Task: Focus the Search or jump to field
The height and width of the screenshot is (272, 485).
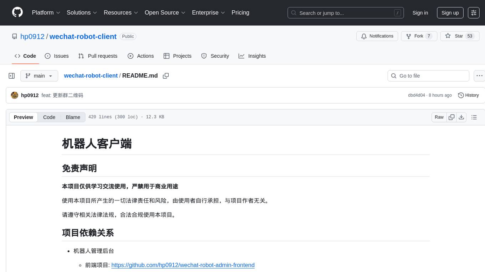Action: coord(346,13)
